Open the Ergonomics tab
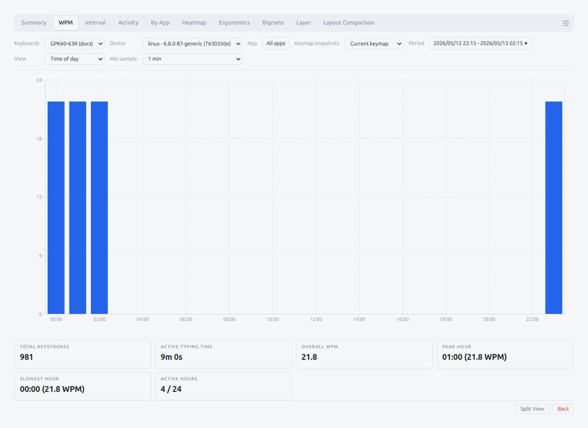 234,23
